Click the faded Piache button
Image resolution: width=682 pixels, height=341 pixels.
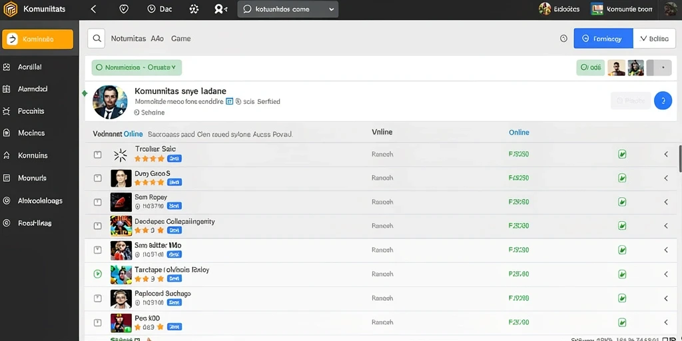click(x=630, y=101)
